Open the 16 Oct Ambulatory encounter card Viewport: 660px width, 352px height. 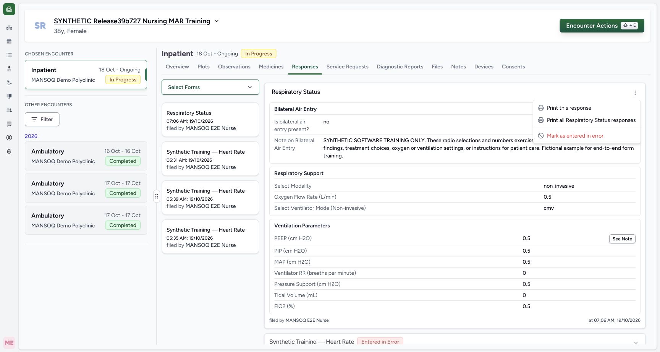[x=86, y=156]
